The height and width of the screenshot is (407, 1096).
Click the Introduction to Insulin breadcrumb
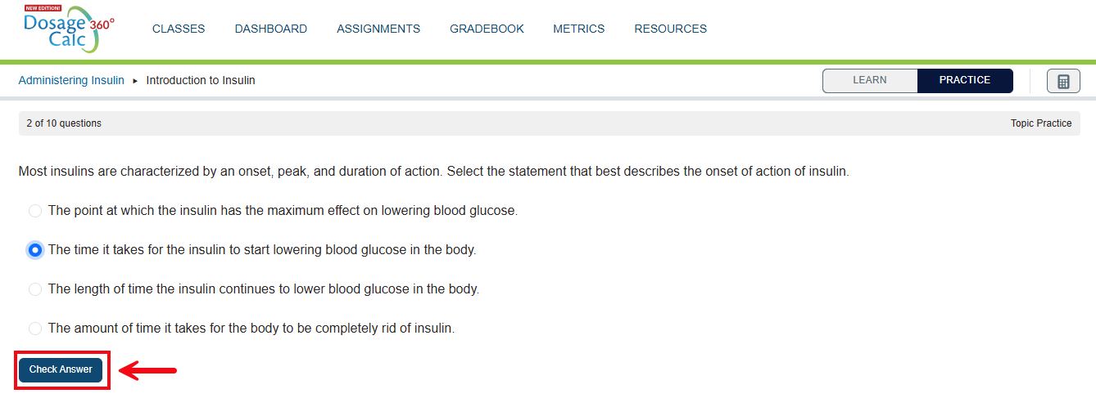click(x=201, y=80)
